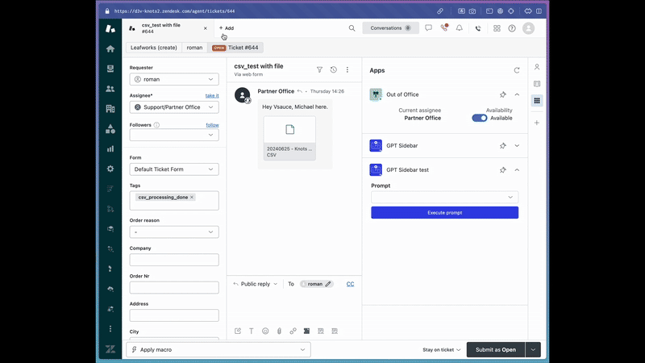Screen dimensions: 645x363
Task: Go to Home in the sidebar
Action: [110, 49]
